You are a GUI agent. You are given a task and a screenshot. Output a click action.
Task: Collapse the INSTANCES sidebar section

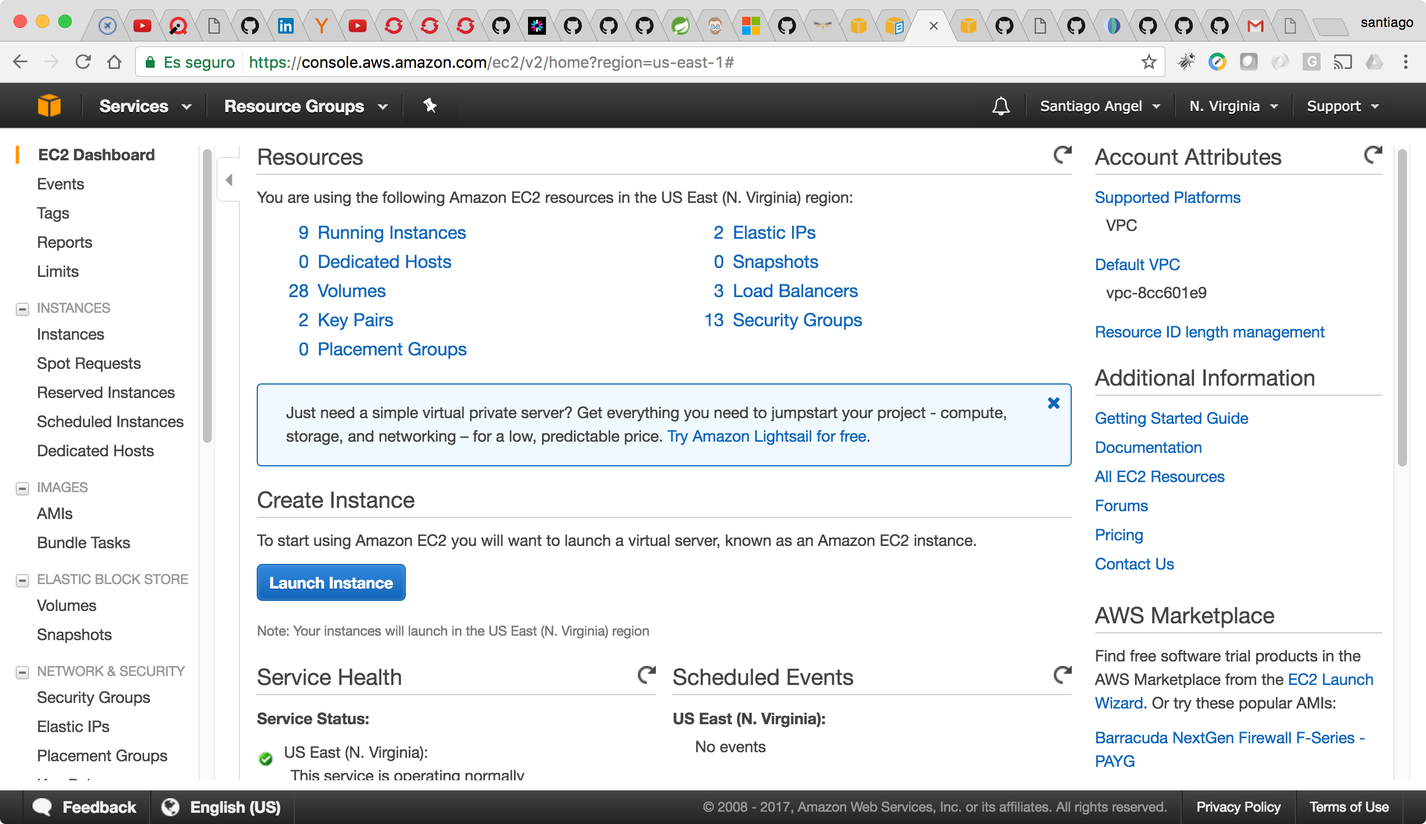point(22,308)
